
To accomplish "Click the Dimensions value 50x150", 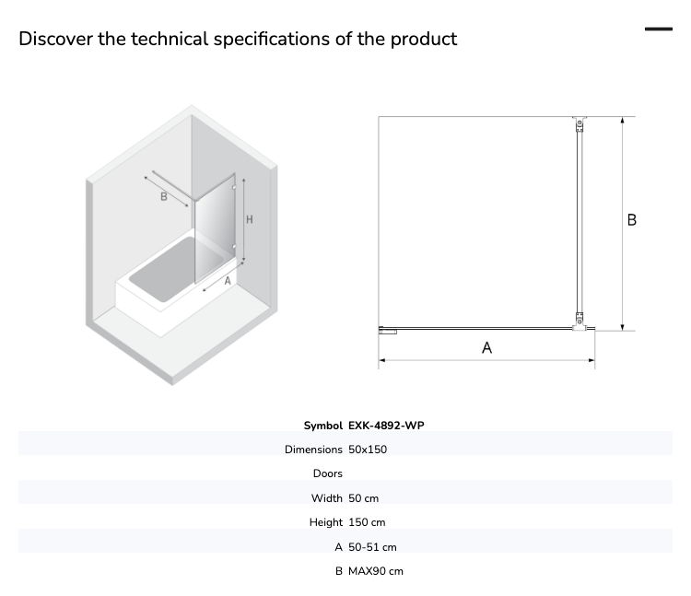I will 368,450.
